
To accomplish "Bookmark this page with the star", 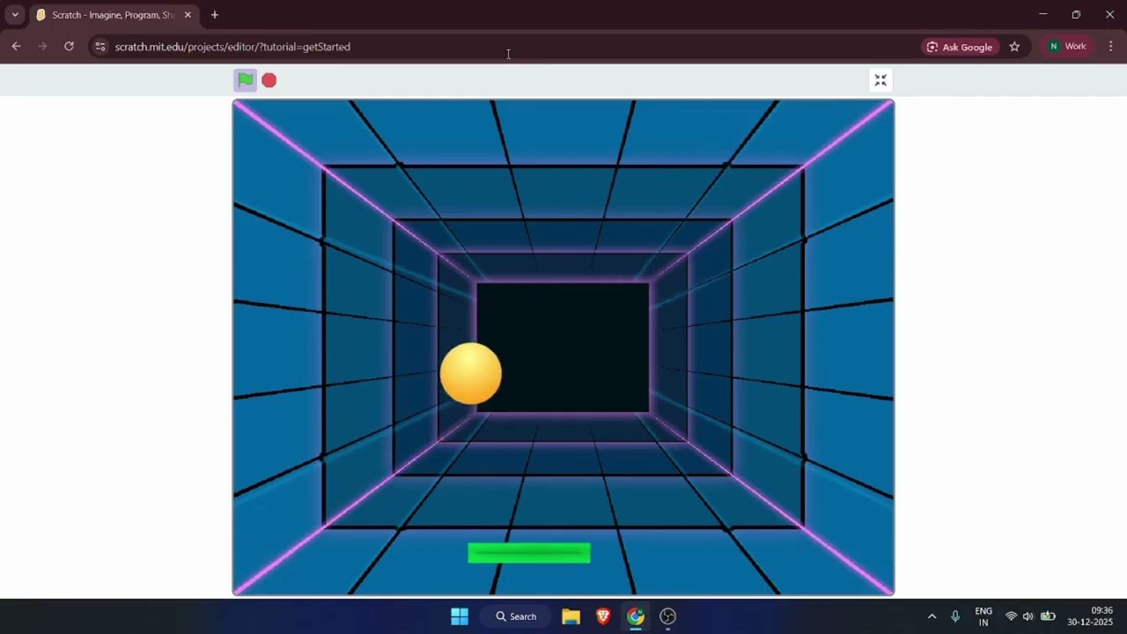I will tap(1014, 47).
